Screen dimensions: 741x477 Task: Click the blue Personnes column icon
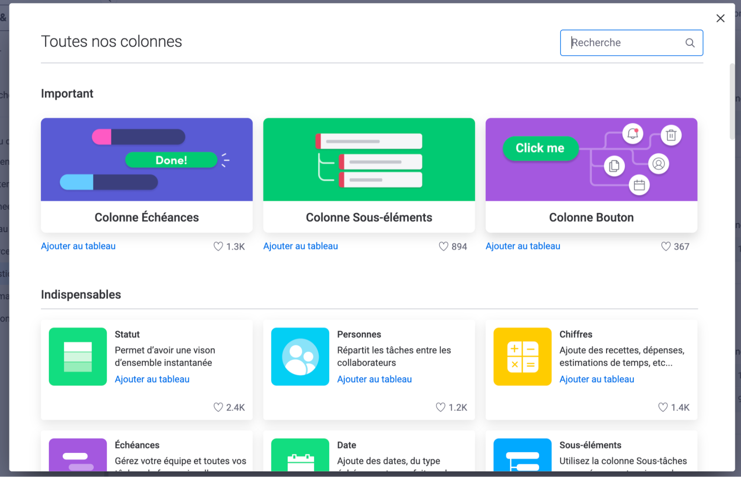pos(300,357)
